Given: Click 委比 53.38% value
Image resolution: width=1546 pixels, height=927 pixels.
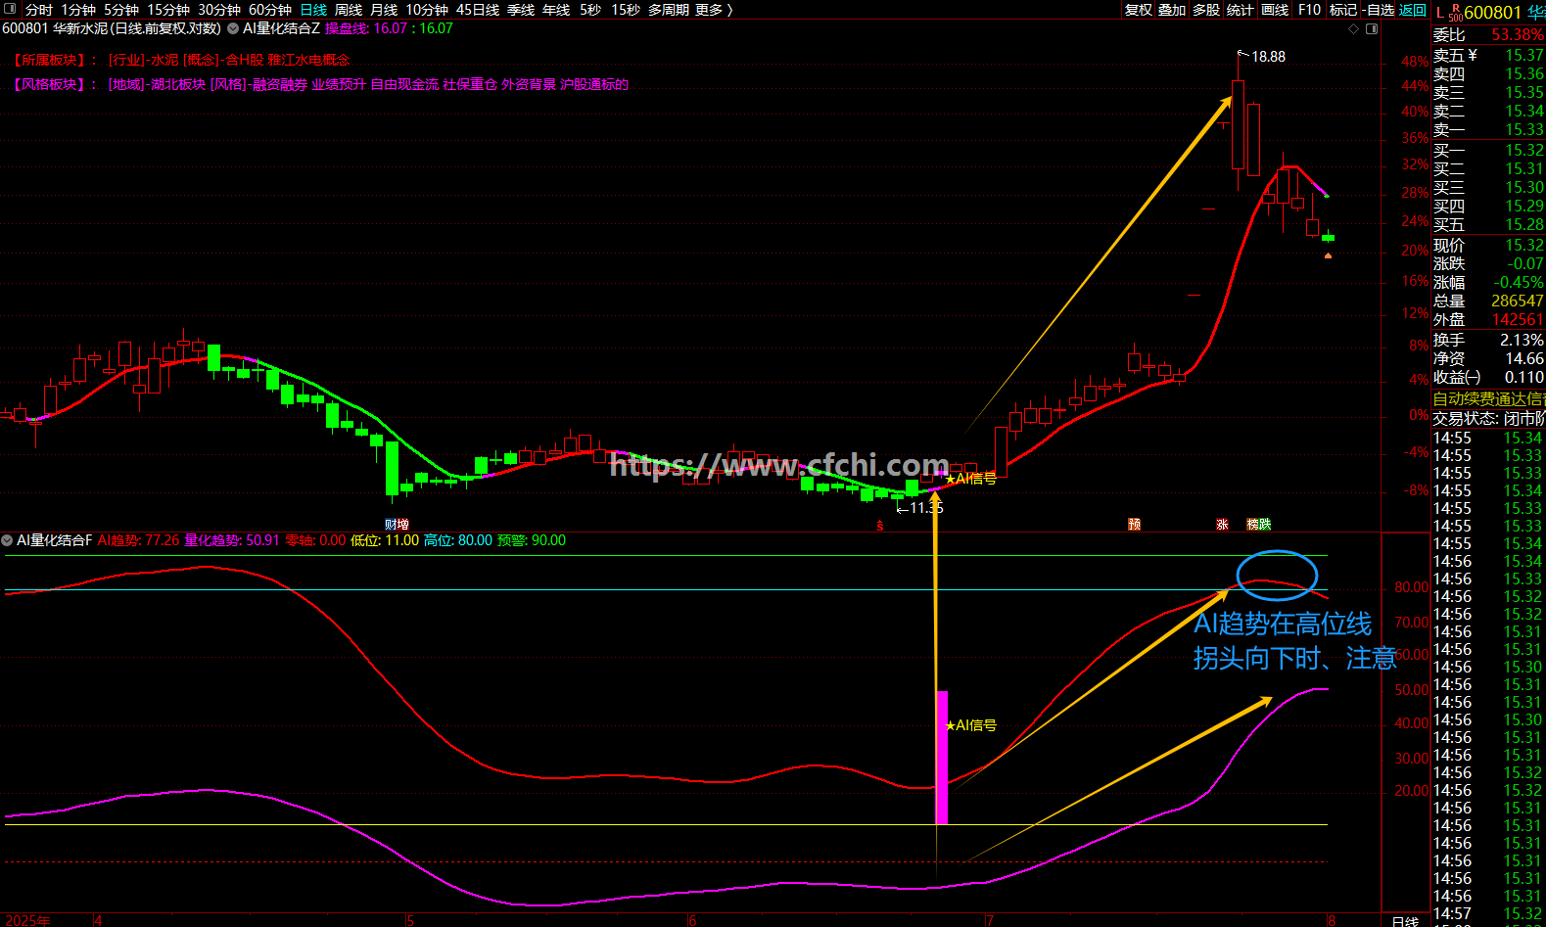Looking at the screenshot, I should 1517,35.
